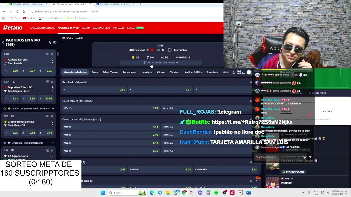Show hidden system tray icons
Screen dimensions: 351x197
(x=303, y=193)
